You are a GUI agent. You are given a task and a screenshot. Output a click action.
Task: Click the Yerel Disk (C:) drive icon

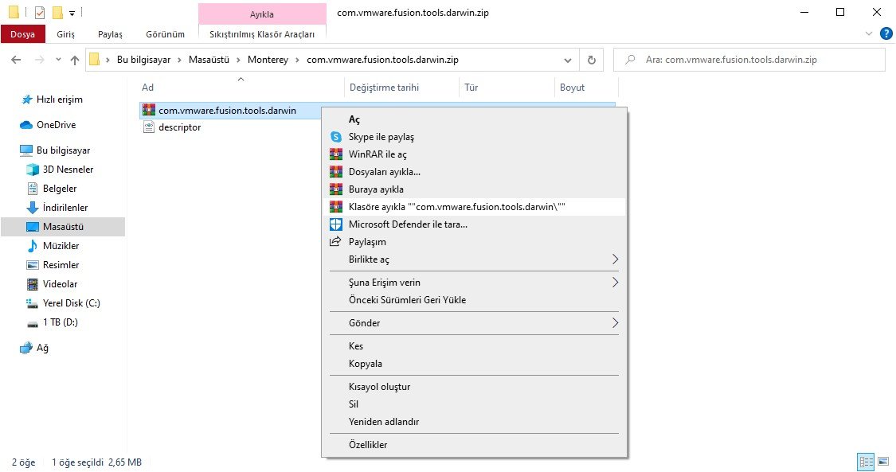pyautogui.click(x=33, y=303)
